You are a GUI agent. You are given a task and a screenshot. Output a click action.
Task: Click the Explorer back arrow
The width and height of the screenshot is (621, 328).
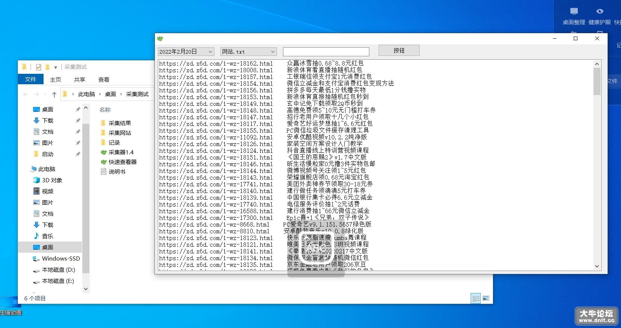(x=25, y=94)
